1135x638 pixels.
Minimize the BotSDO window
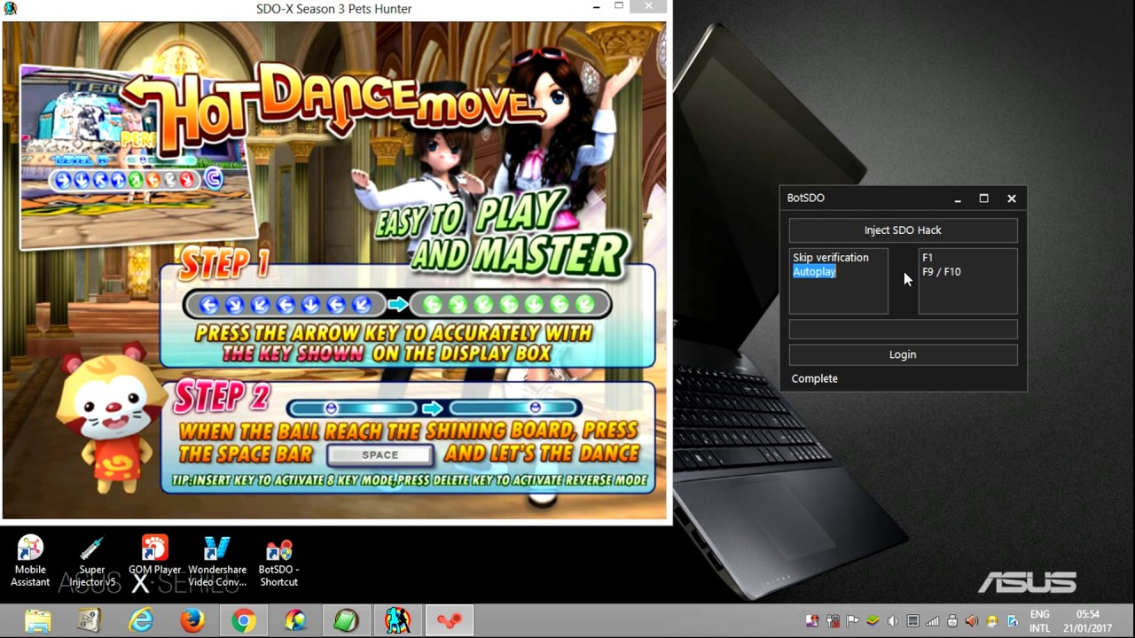(958, 198)
